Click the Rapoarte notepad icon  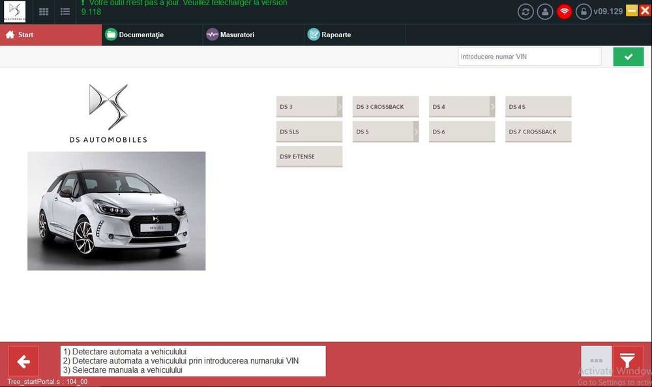(314, 35)
